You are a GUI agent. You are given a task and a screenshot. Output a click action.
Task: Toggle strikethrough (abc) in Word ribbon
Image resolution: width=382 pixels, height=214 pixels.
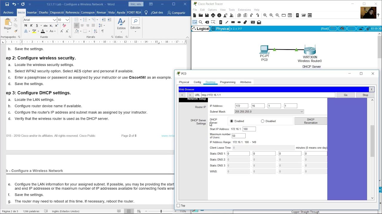[45, 26]
